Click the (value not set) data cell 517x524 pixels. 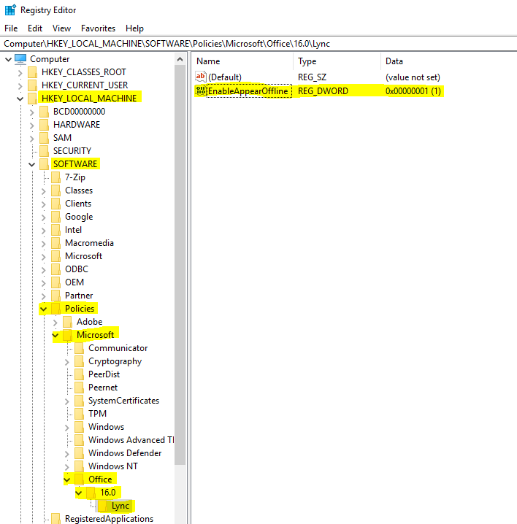413,77
